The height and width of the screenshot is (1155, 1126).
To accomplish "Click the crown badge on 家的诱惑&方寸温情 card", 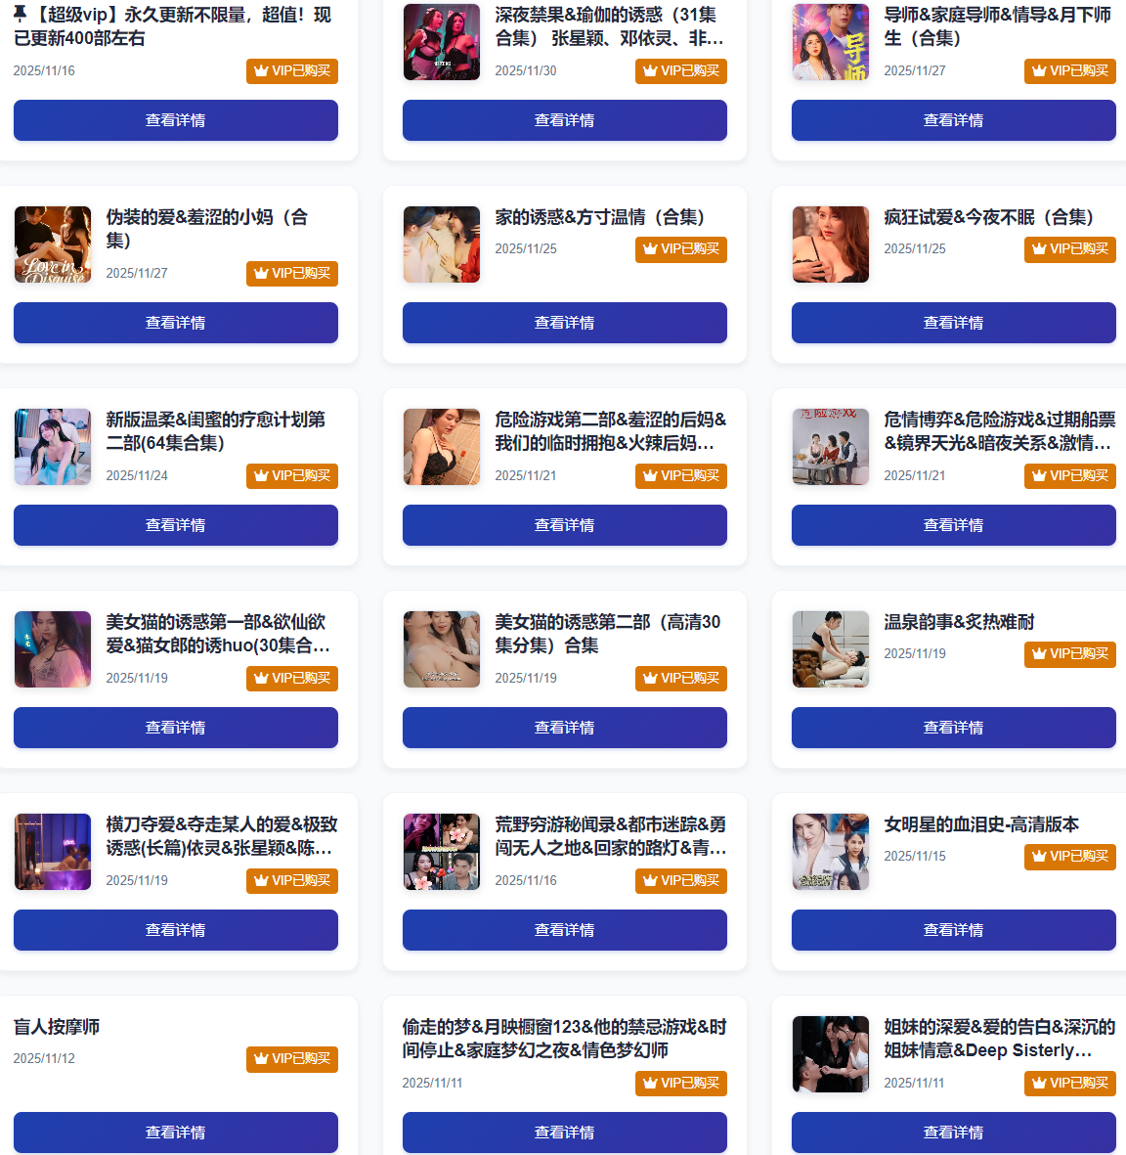I will [681, 249].
